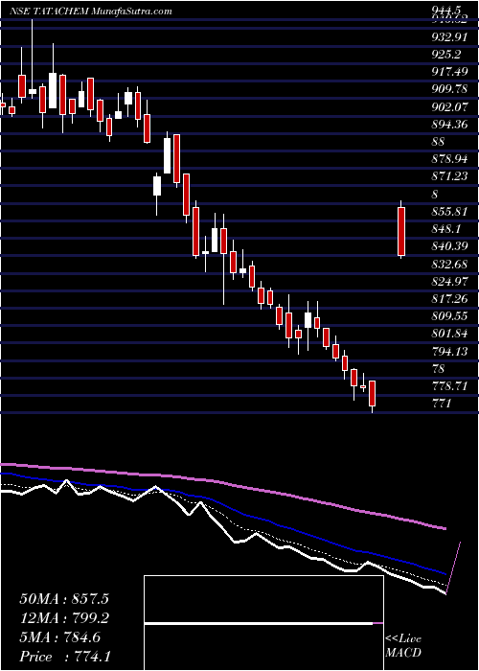Click the 771 price axis label
This screenshot has width=479, height=671.
pos(441,404)
